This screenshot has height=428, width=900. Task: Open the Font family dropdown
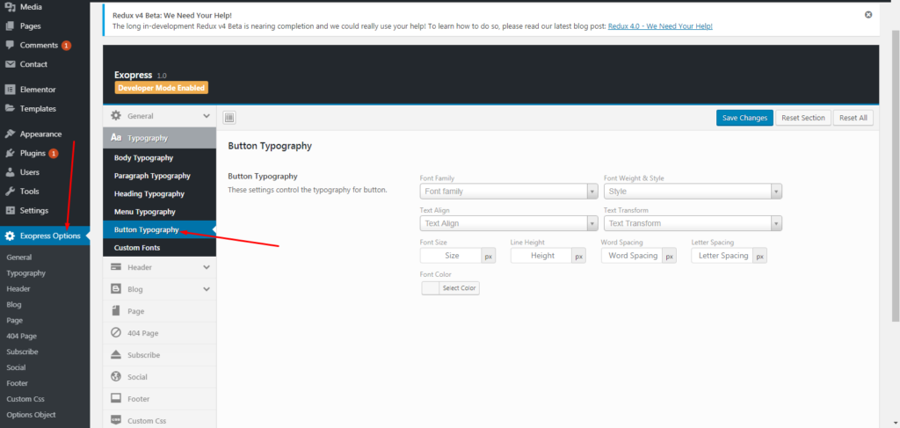509,191
